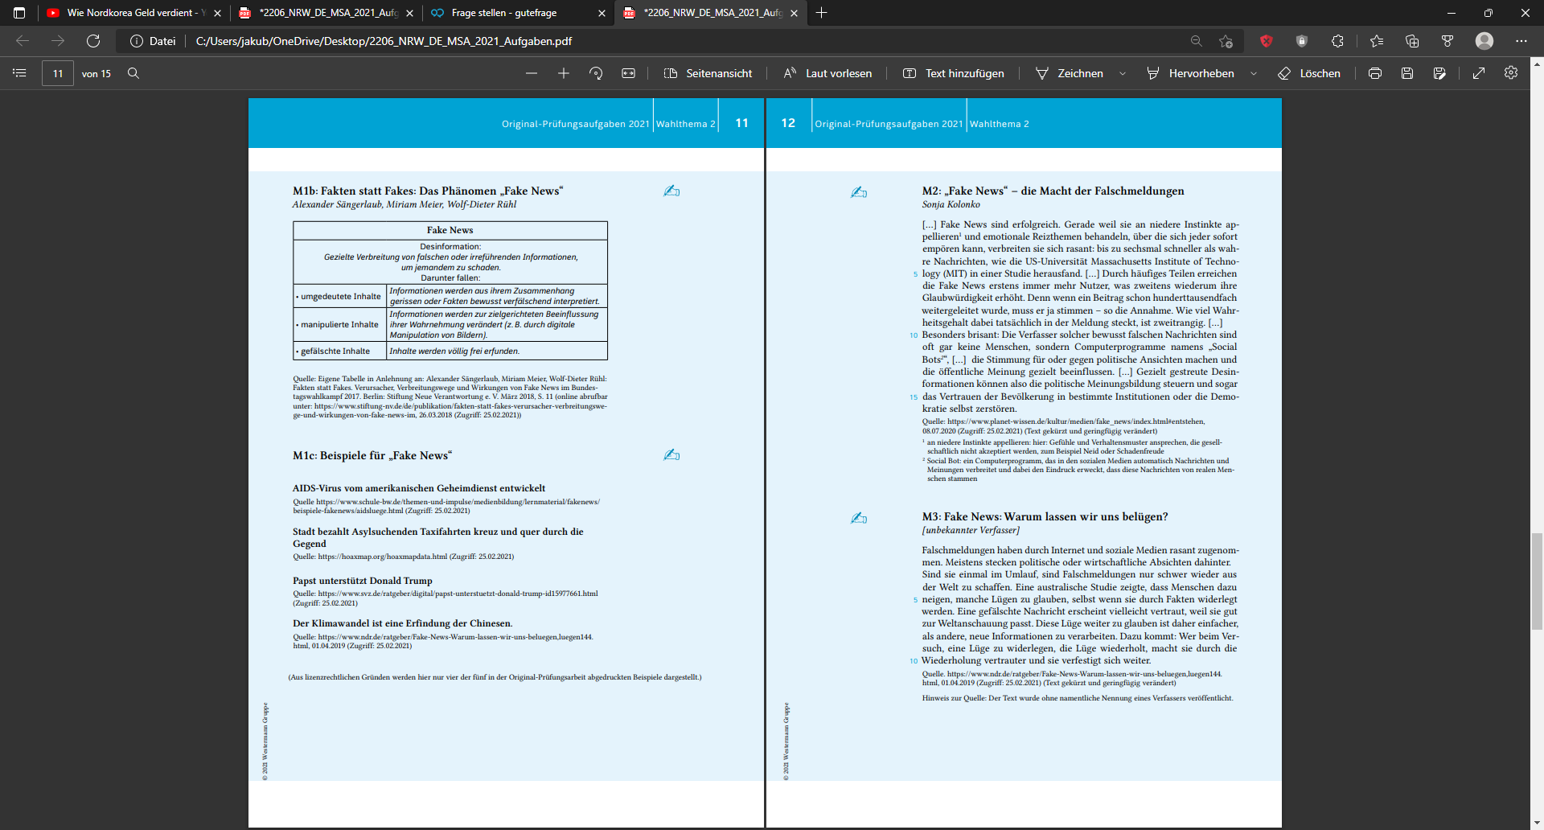Switch to the Wie Nordkorea Geld verdient tab

(129, 13)
